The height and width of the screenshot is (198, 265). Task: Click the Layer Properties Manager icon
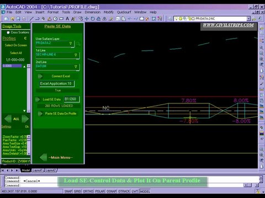click(171, 19)
